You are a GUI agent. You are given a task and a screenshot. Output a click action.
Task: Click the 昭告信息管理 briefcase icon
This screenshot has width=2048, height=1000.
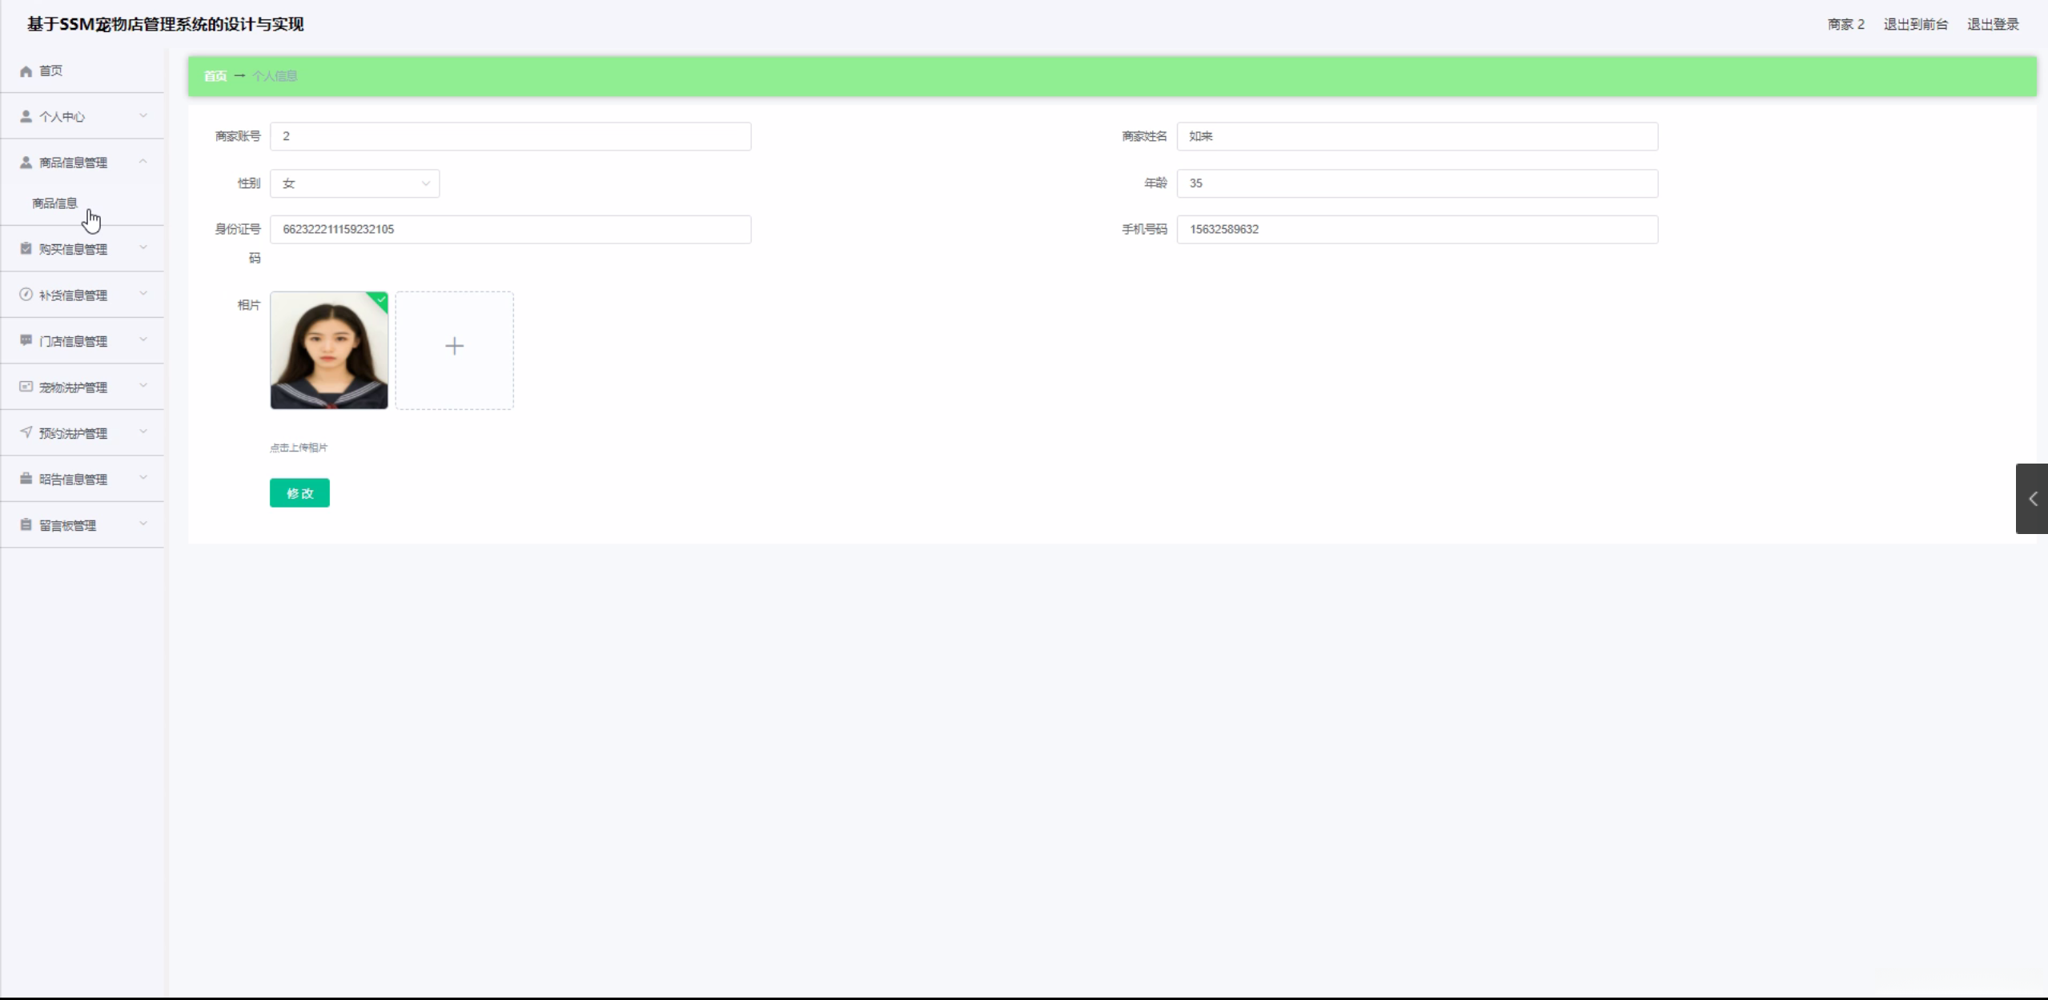coord(26,479)
